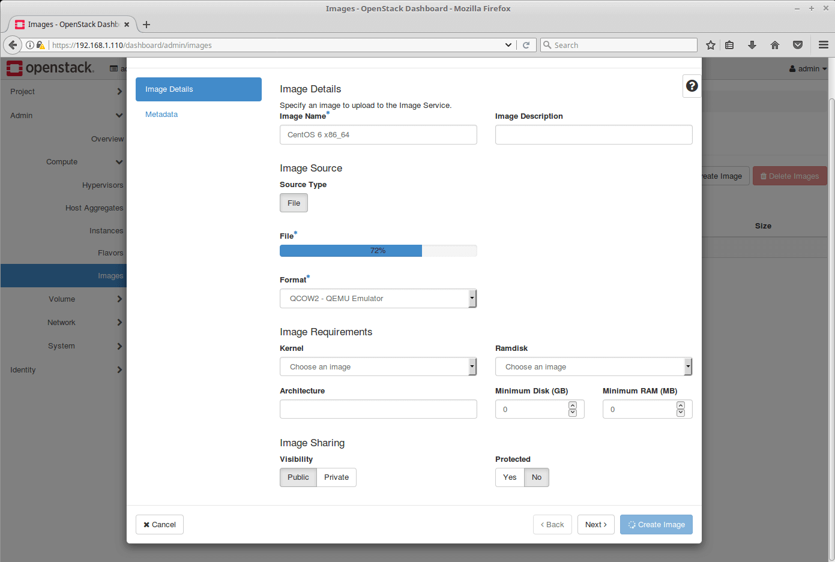Screen dimensions: 835x562
Task: Open the admin user dropdown
Action: (x=808, y=69)
